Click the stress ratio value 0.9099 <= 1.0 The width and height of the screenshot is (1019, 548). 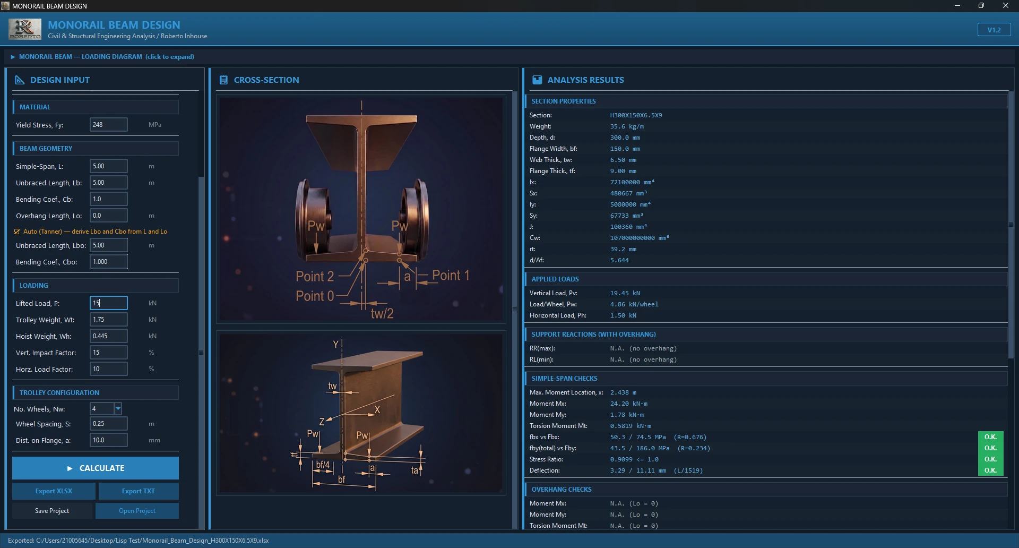pos(634,459)
